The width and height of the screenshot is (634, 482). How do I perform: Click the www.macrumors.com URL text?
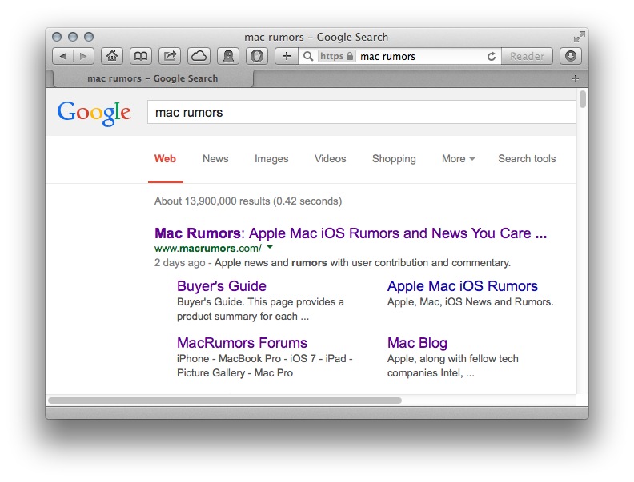208,249
